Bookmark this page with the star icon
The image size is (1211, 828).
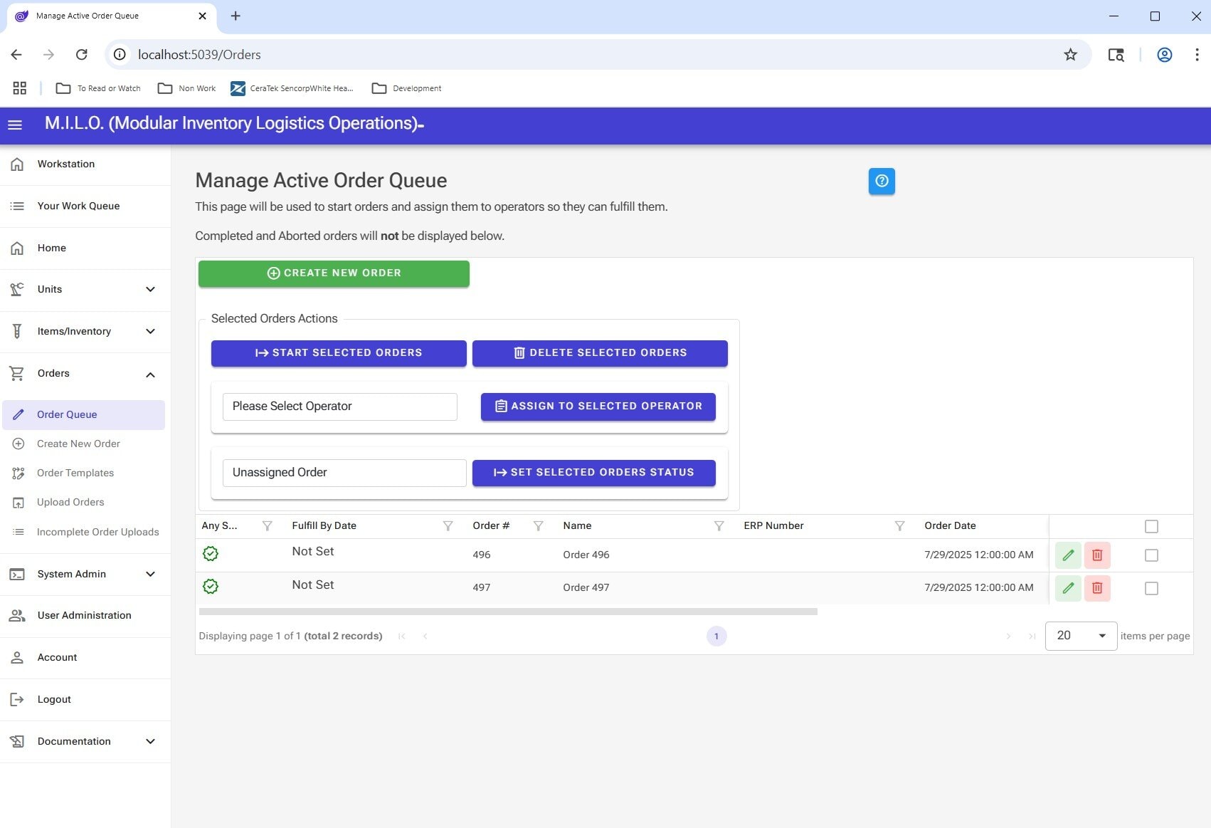click(x=1070, y=55)
